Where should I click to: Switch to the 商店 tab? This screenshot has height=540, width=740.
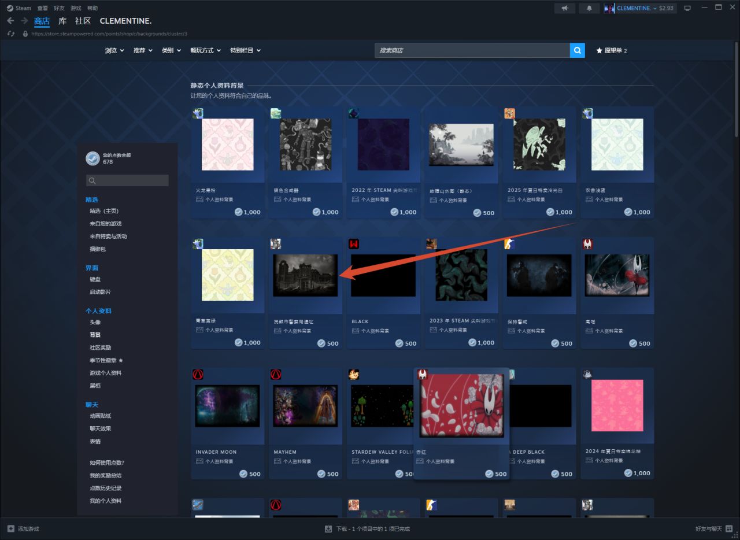(42, 21)
